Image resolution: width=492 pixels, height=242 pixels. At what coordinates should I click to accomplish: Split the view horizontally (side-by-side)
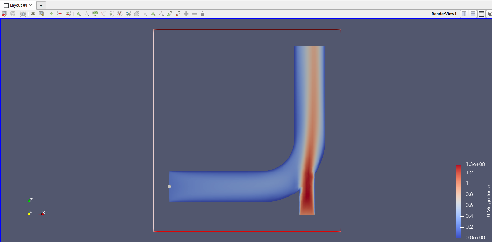pyautogui.click(x=464, y=14)
